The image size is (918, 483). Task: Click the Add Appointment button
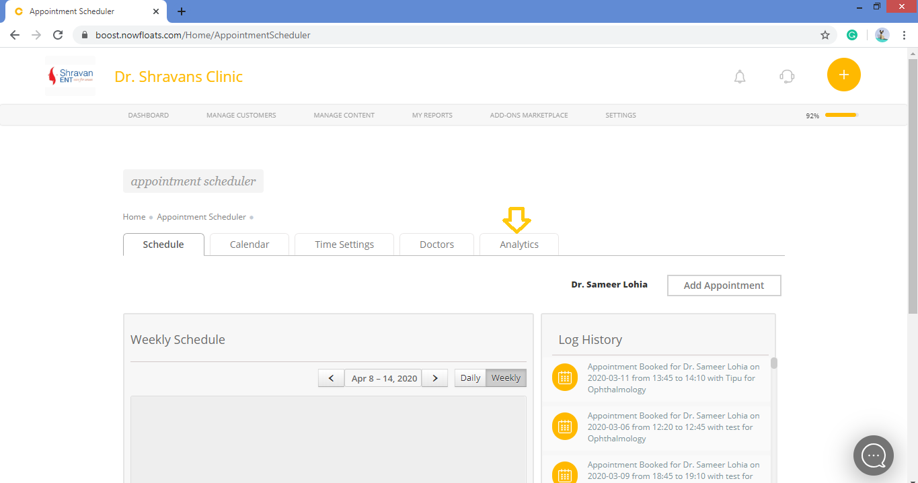[724, 285]
